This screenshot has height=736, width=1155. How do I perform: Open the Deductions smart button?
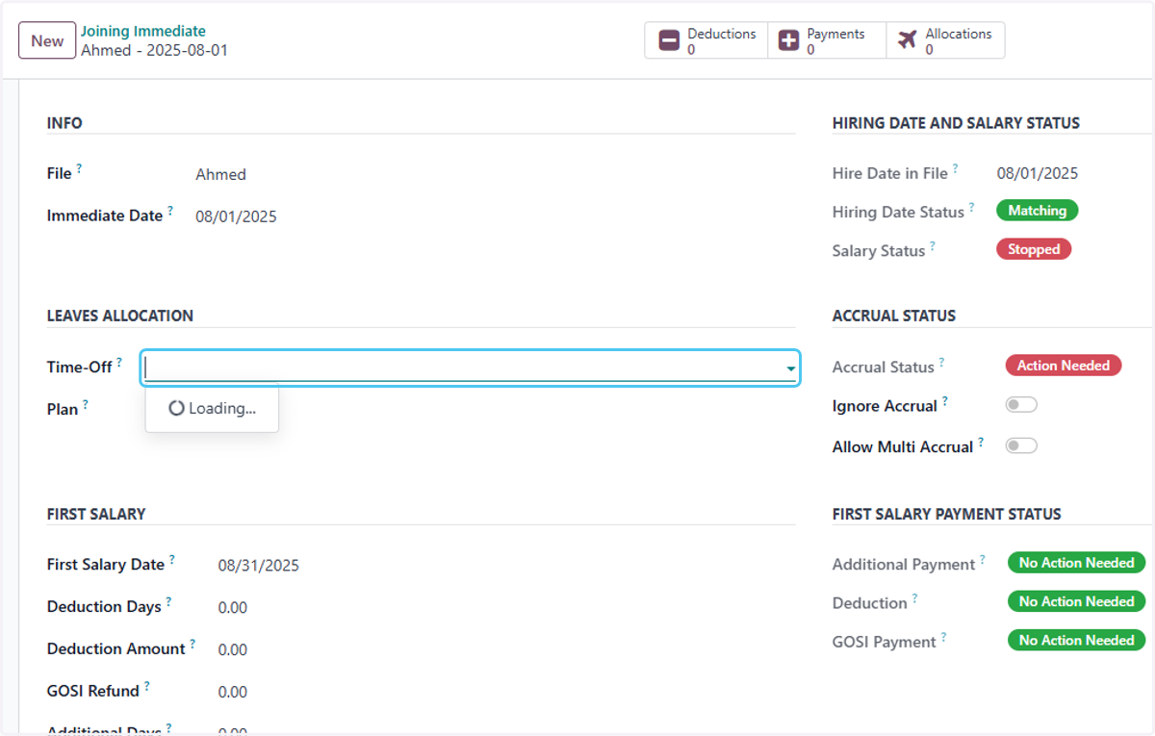pyautogui.click(x=706, y=40)
